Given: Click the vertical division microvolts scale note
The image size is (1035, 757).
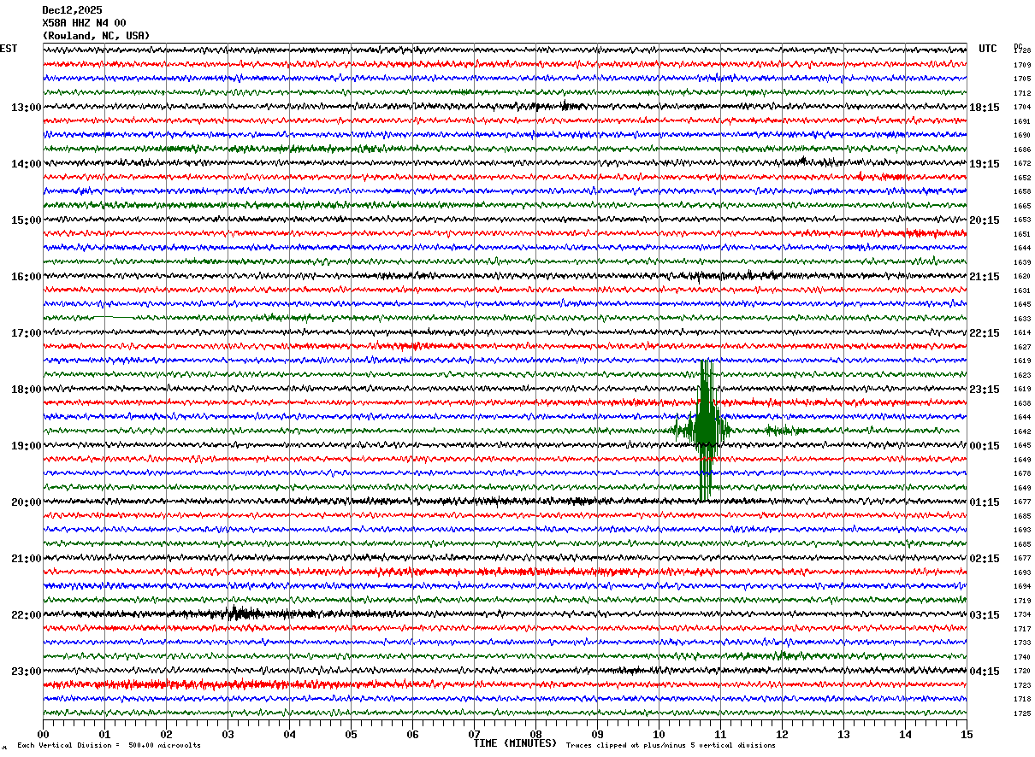Looking at the screenshot, I should click(109, 746).
